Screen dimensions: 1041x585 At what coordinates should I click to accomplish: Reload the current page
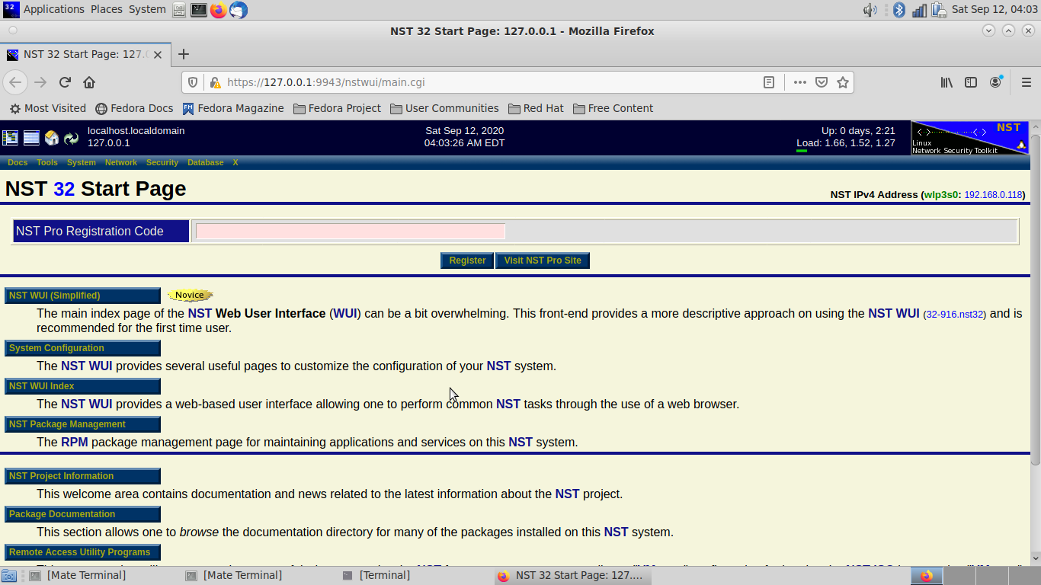65,82
